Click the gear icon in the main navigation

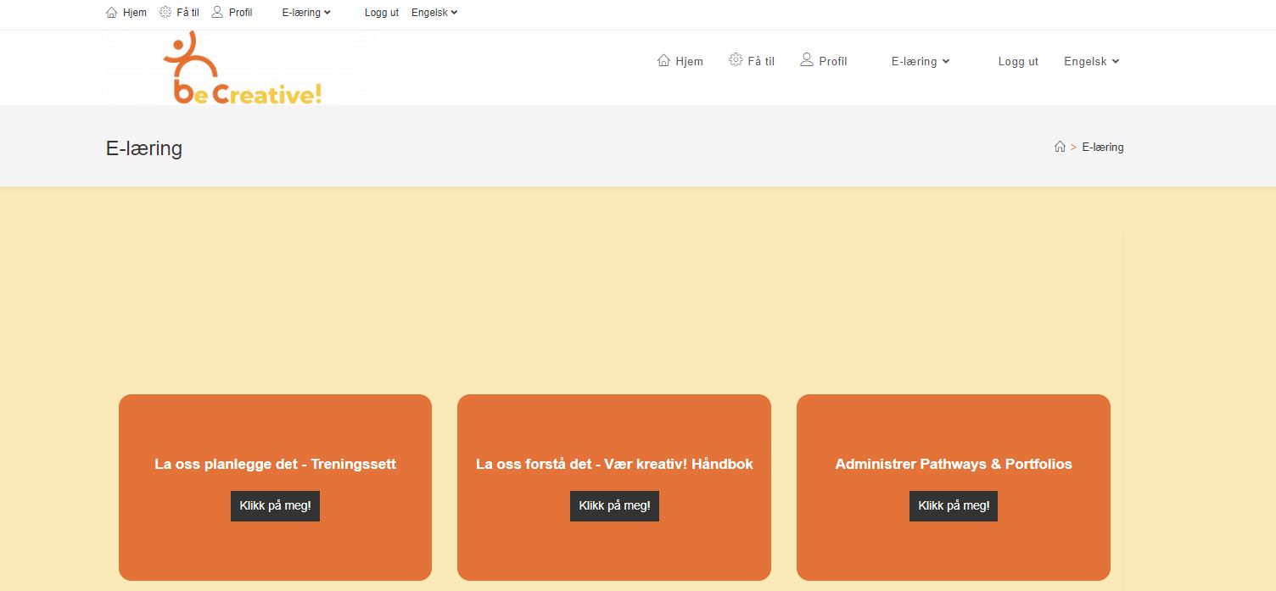pyautogui.click(x=736, y=60)
